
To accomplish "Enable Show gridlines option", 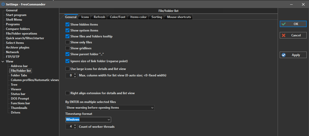I will click(68, 48).
